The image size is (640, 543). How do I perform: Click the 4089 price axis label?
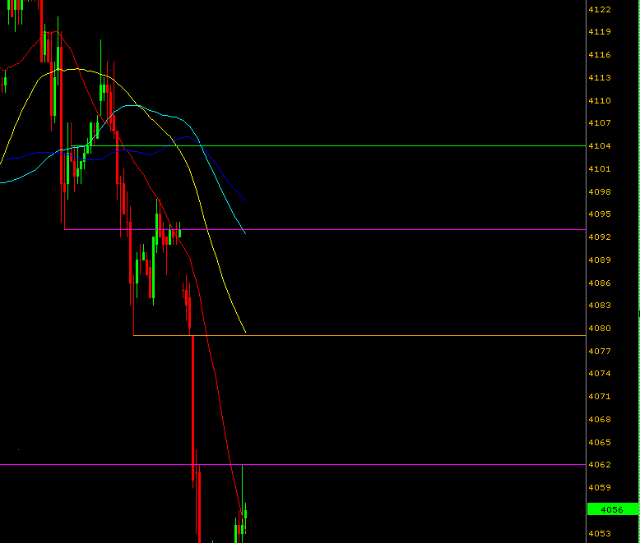pos(600,260)
